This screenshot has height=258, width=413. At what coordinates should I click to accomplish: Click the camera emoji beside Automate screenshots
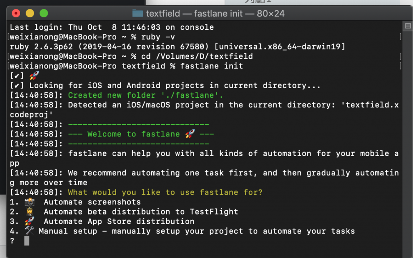(x=29, y=202)
